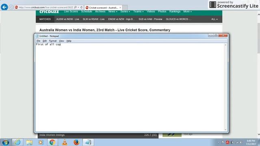Open Google Chrome from taskbar
Viewport: 260px width, 146px height.
click(52, 142)
